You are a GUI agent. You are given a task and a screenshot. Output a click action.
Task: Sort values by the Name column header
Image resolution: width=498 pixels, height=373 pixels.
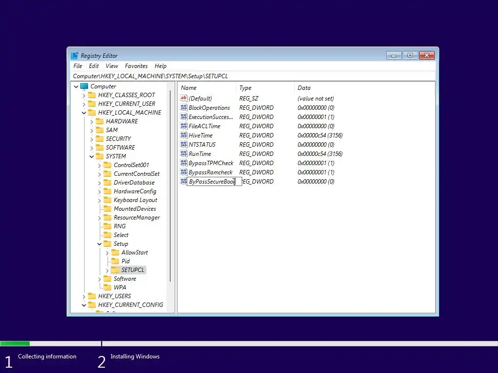pos(207,88)
